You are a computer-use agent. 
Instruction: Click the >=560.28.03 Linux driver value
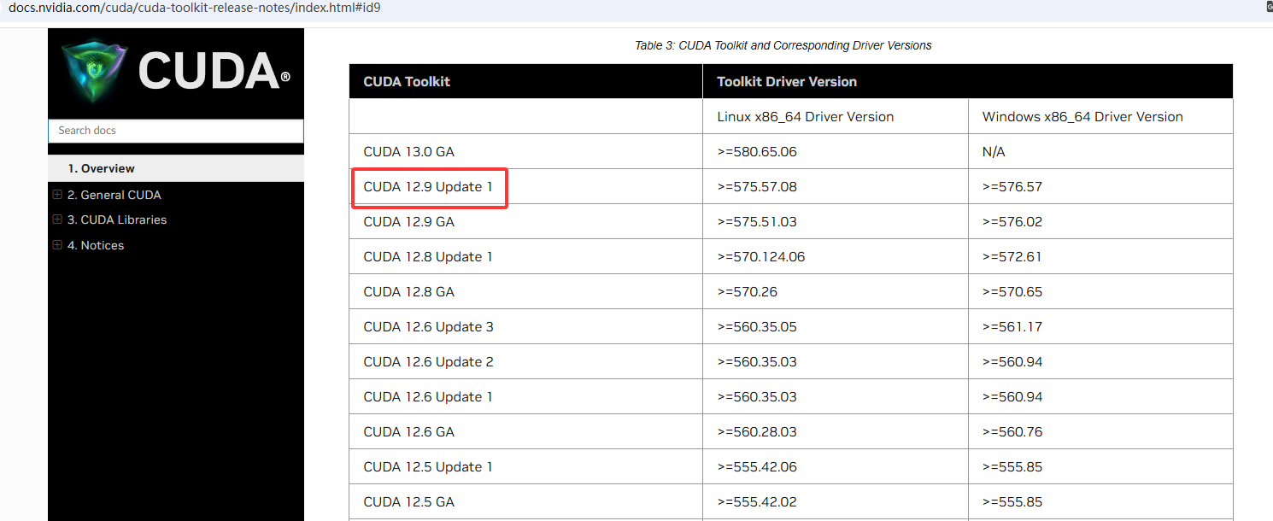click(757, 432)
